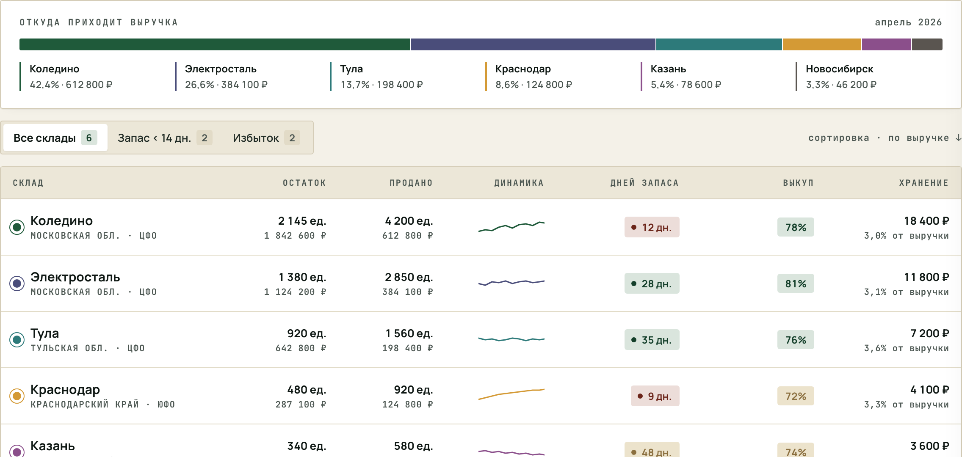Click Электросталь storage cost 11 800 ₽
The height and width of the screenshot is (457, 962).
(926, 277)
